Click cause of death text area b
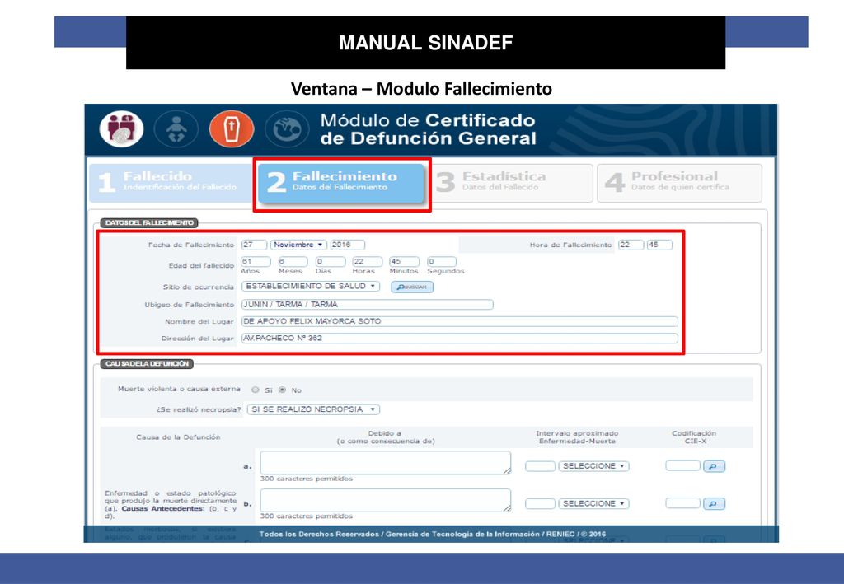This screenshot has height=584, width=844. pyautogui.click(x=386, y=500)
